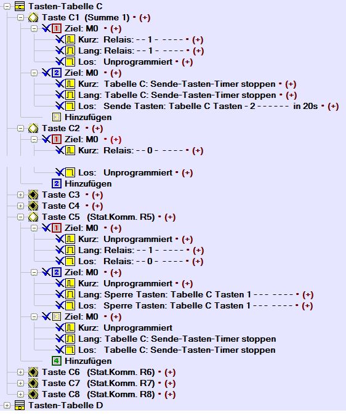Click the Taste C7 key icon
The height and width of the screenshot is (415, 346).
(33, 383)
